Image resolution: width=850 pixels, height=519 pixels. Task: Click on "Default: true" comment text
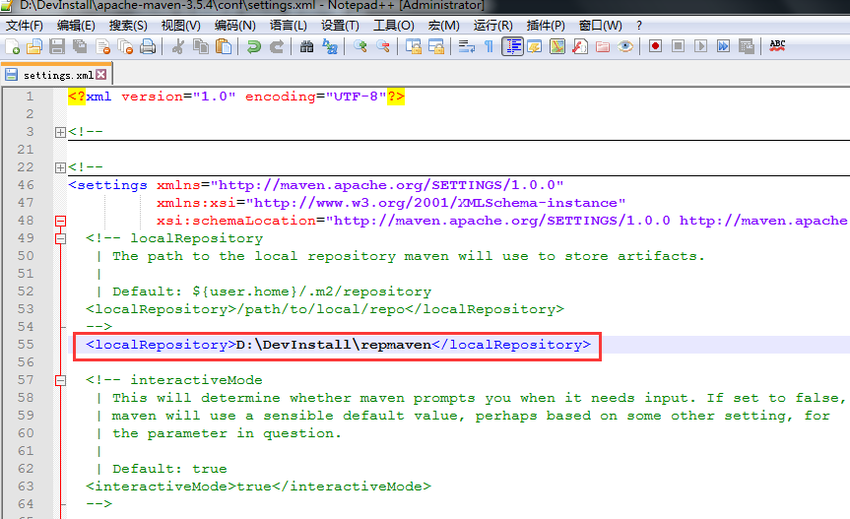tap(169, 469)
